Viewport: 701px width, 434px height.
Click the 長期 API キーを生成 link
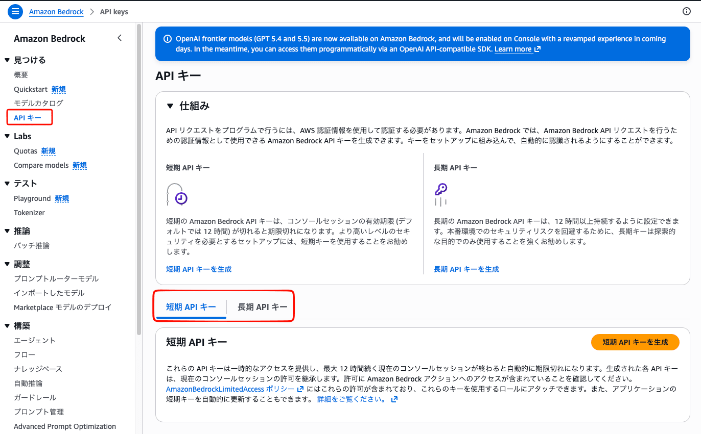point(466,269)
